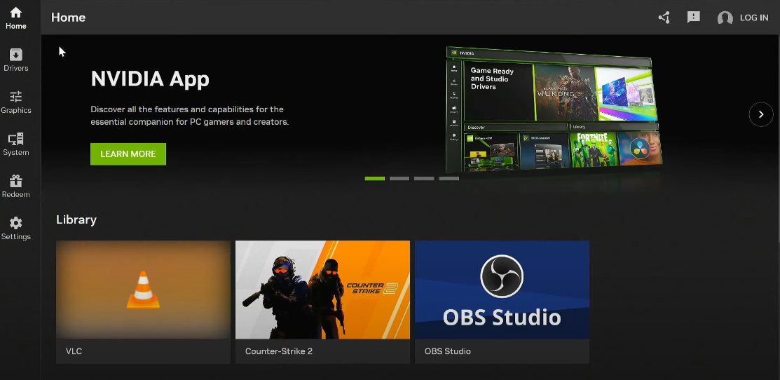Open the Home section in sidebar
Viewport: 780px width, 380px height.
(x=16, y=18)
